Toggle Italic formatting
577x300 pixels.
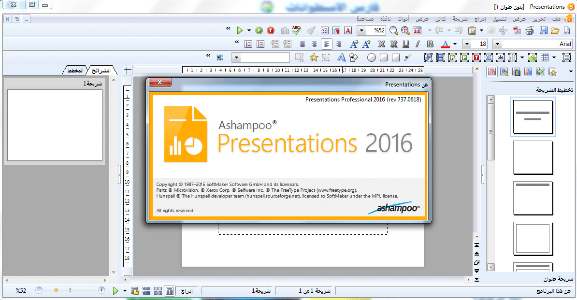(x=418, y=44)
